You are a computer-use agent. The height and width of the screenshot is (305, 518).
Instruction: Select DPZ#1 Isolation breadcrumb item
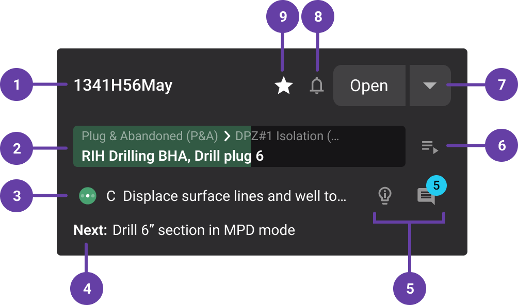coord(287,136)
